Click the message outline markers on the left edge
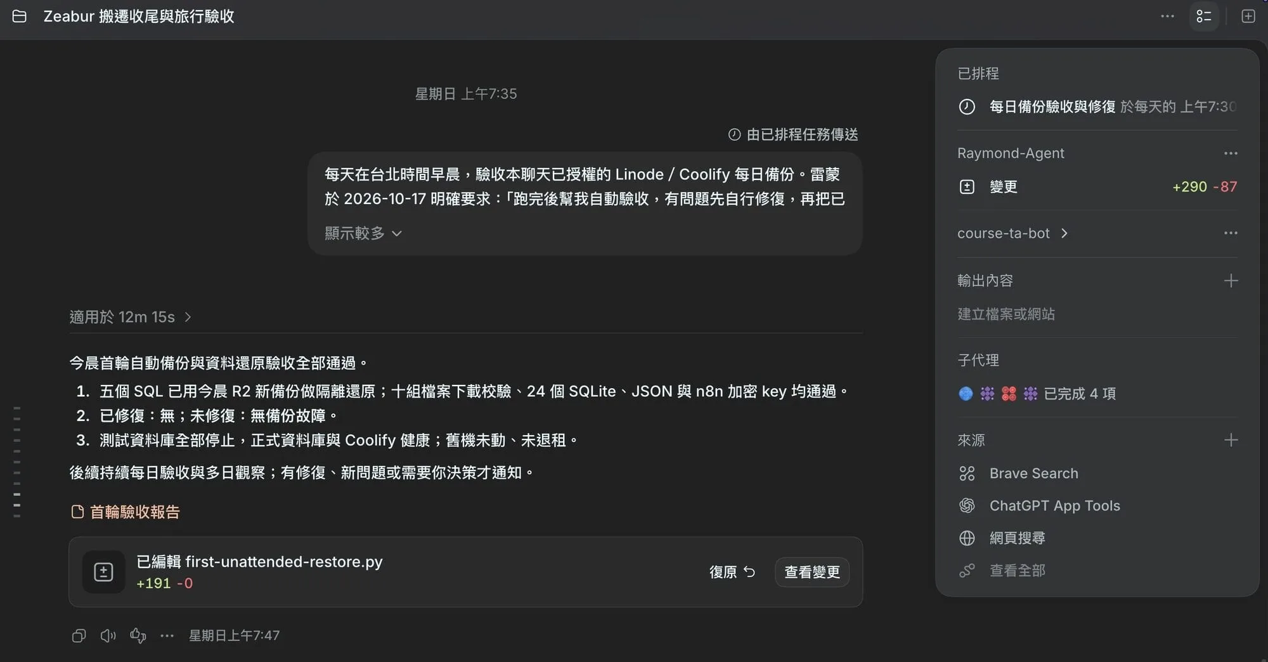The width and height of the screenshot is (1268, 662). pyautogui.click(x=17, y=462)
